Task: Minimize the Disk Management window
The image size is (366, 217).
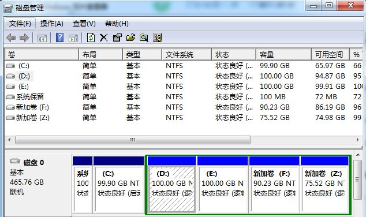Action: 313,6
